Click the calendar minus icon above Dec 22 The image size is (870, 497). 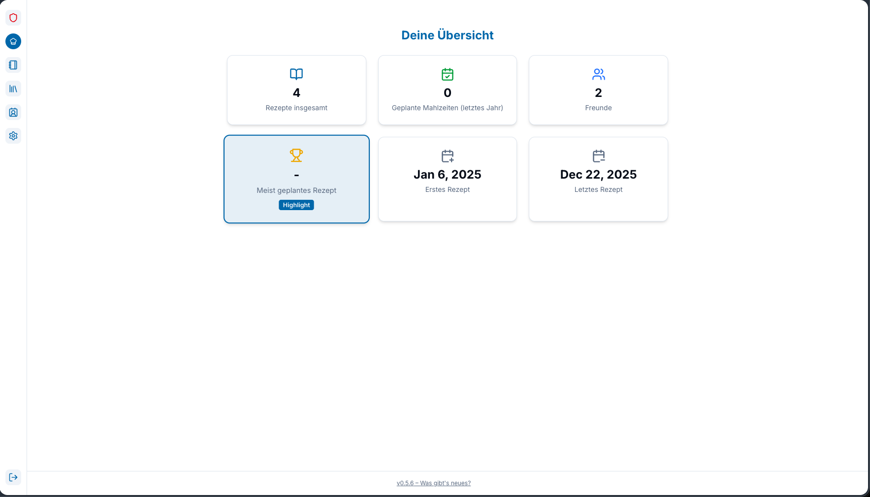click(598, 156)
